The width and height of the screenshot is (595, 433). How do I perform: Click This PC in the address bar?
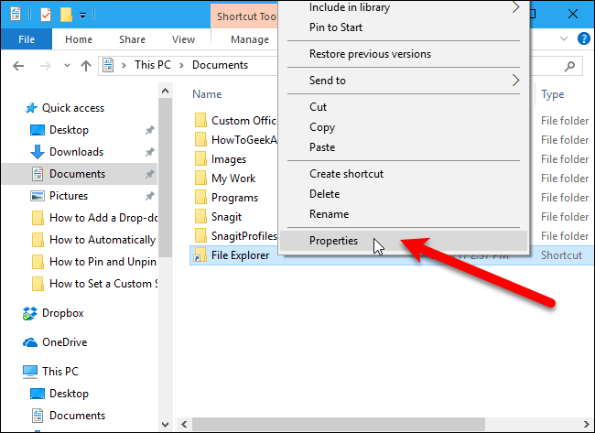tap(153, 65)
